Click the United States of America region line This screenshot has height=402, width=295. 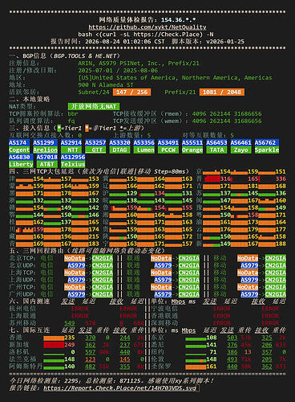click(x=175, y=78)
